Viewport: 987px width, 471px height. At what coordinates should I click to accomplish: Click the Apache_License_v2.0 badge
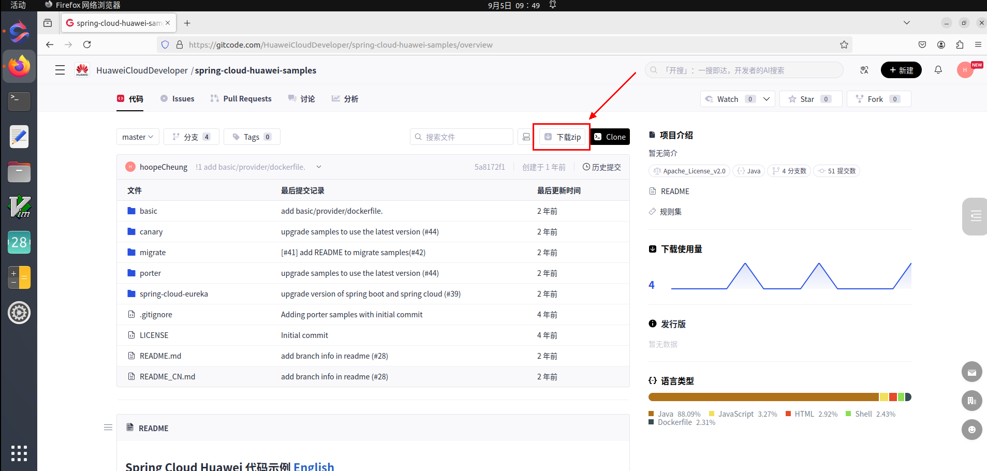[x=689, y=171]
